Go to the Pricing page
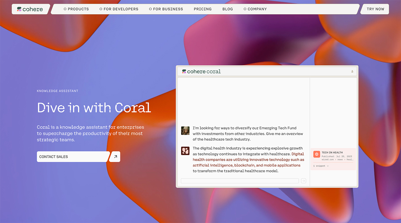Viewport: 401px width, 223px height. (x=203, y=9)
